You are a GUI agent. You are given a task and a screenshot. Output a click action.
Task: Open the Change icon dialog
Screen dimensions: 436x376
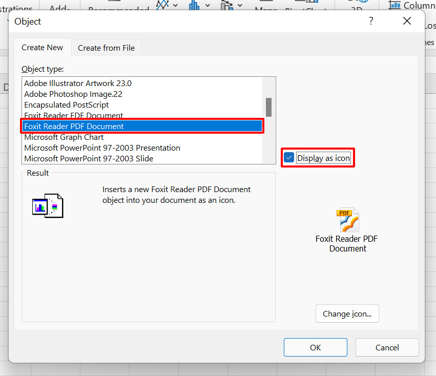tap(347, 314)
